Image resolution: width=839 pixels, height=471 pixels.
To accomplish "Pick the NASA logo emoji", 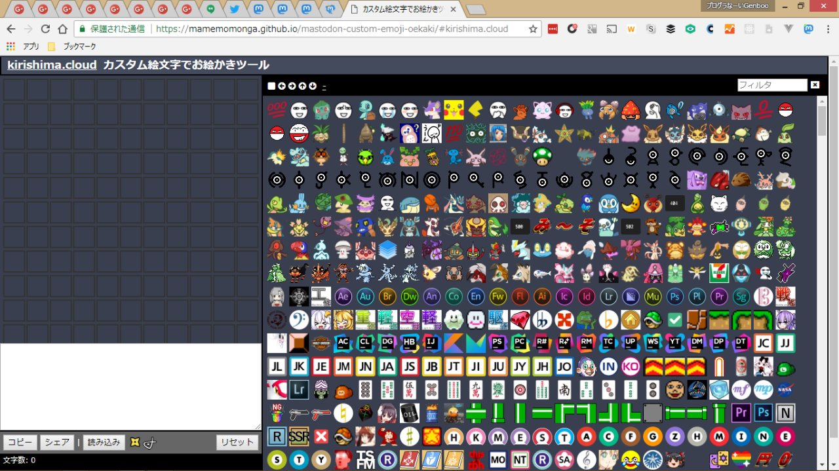I will pos(785,390).
